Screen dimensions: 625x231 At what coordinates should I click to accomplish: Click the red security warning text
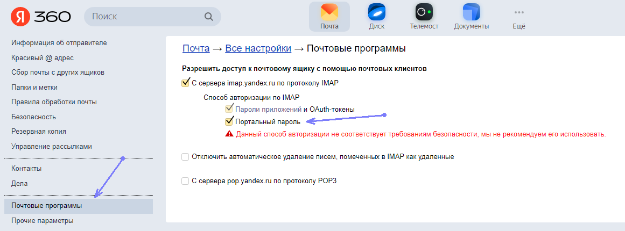click(x=421, y=134)
